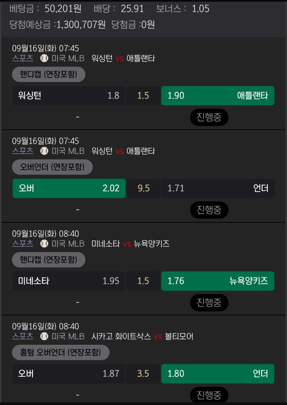Click the 진행중 button on the first match
The image size is (287, 405).
[209, 117]
